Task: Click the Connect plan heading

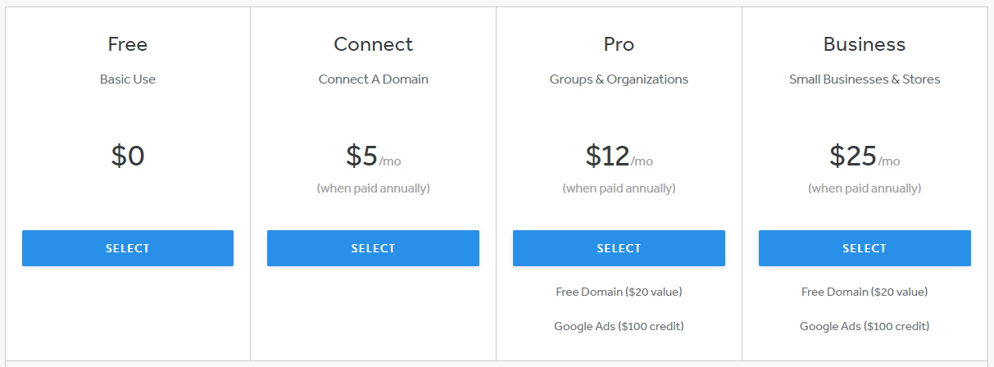Action: click(373, 44)
